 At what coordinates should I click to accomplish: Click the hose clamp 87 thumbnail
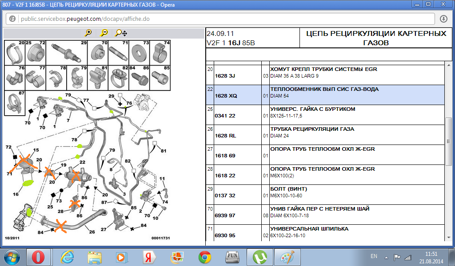click(15, 103)
